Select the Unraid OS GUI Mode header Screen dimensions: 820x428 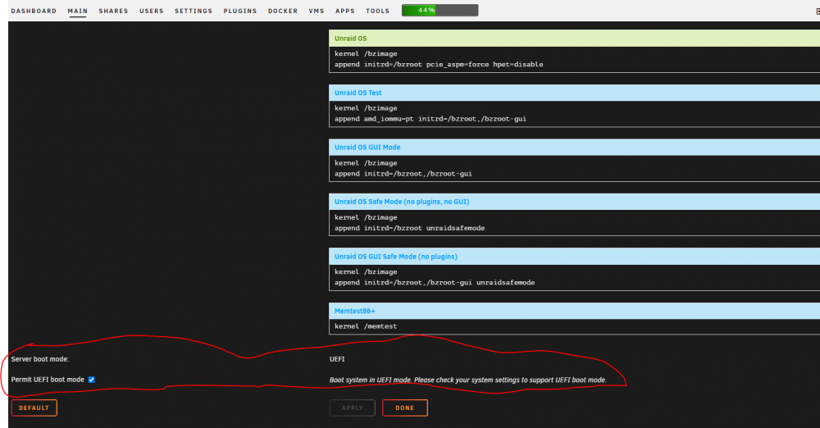[x=574, y=147]
